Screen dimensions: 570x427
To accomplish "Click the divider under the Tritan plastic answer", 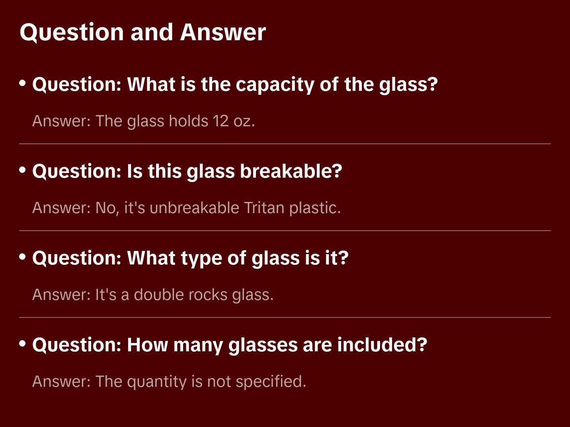I will click(285, 231).
